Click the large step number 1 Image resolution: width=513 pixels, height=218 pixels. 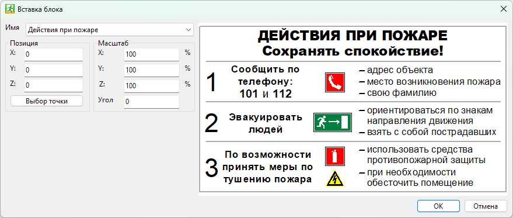[x=212, y=82]
